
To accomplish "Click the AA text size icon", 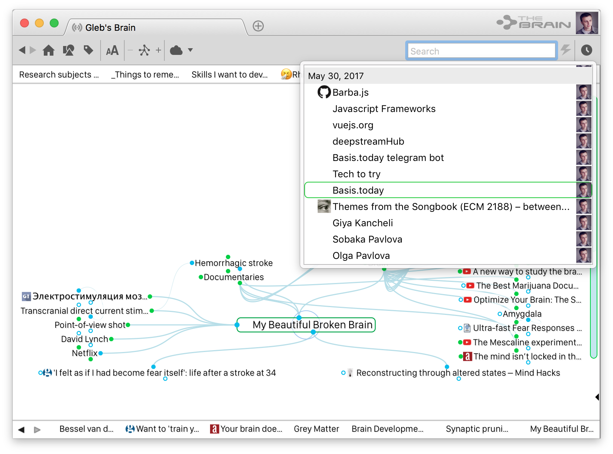I will tap(112, 50).
